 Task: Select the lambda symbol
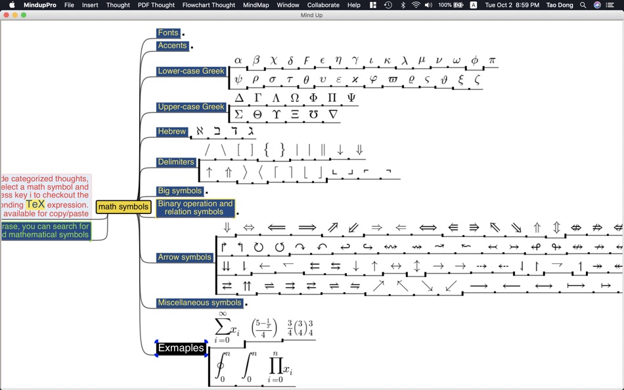tap(405, 60)
